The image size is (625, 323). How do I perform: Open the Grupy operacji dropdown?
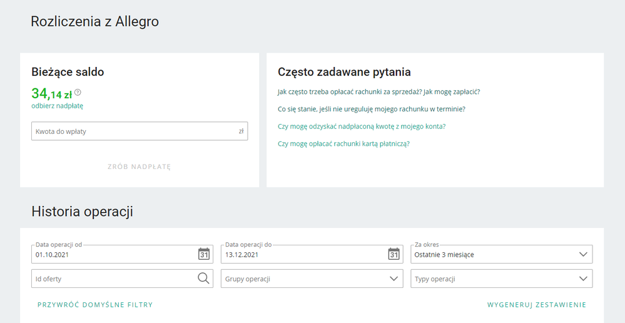click(x=312, y=279)
